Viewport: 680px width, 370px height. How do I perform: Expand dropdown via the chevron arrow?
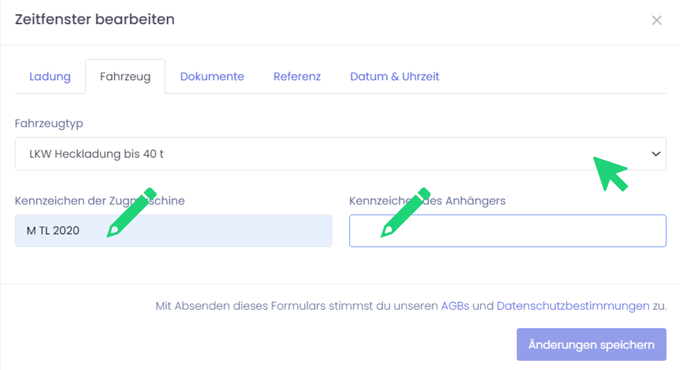pos(656,154)
